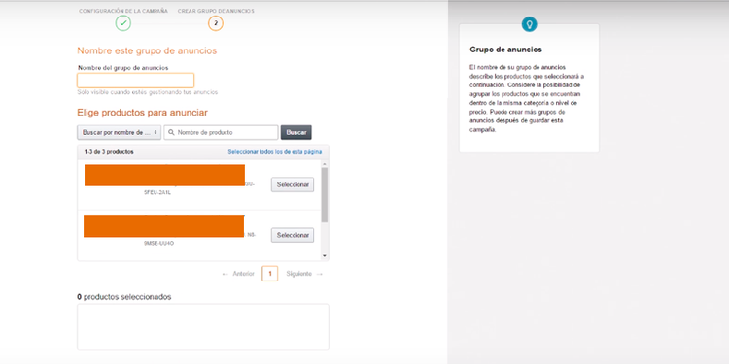Click the '0 productos seleccionados' text

124,297
